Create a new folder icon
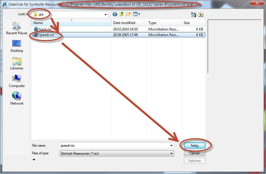 click(x=128, y=14)
